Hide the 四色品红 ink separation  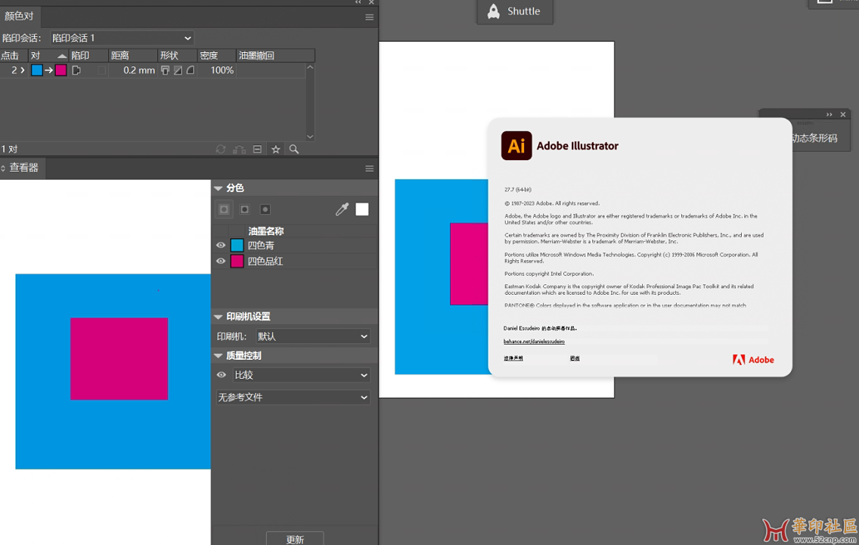click(221, 262)
